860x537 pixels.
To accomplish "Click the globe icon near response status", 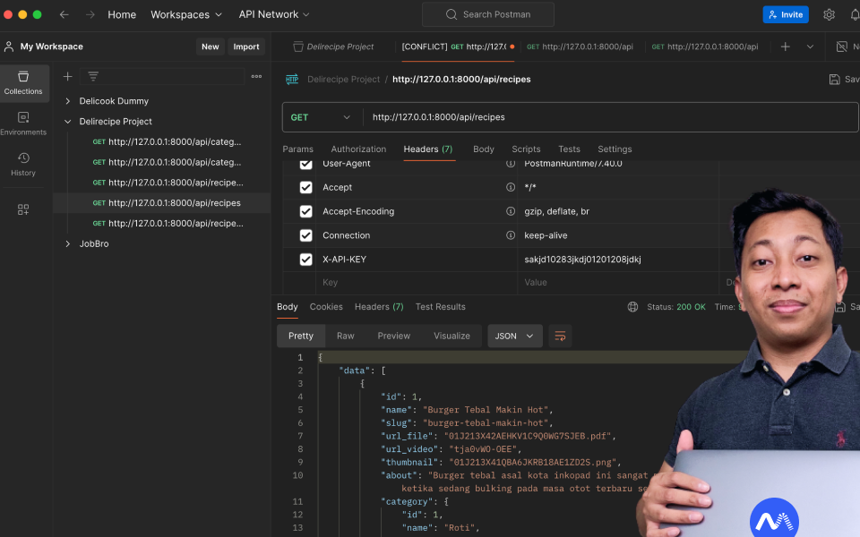I will (634, 306).
